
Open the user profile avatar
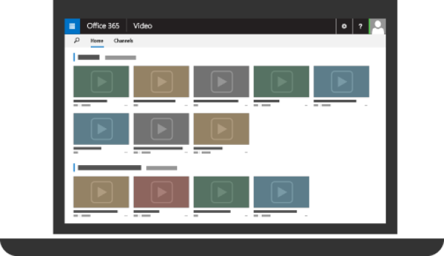378,26
